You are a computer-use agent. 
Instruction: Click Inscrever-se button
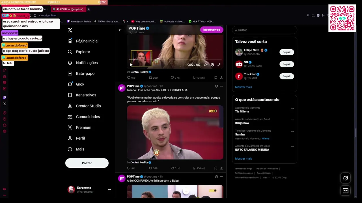212,30
